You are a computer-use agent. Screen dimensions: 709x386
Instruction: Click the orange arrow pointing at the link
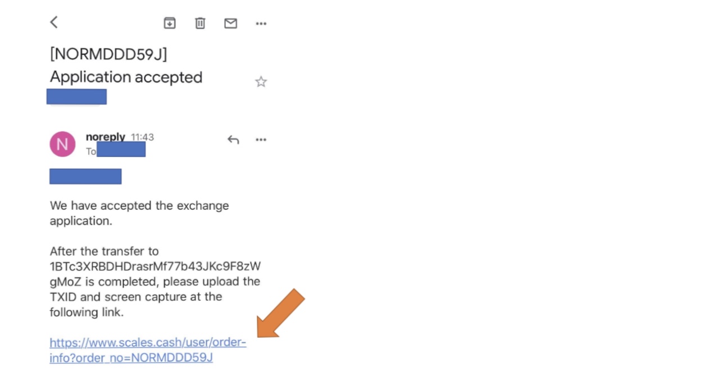coord(281,313)
